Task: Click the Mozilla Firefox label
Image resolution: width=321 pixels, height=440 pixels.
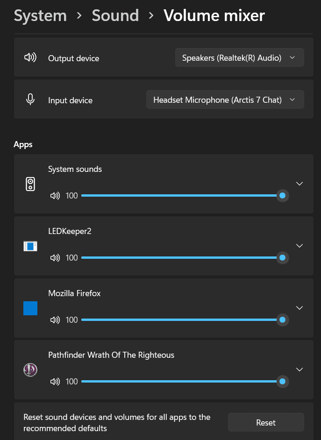Action: click(74, 293)
